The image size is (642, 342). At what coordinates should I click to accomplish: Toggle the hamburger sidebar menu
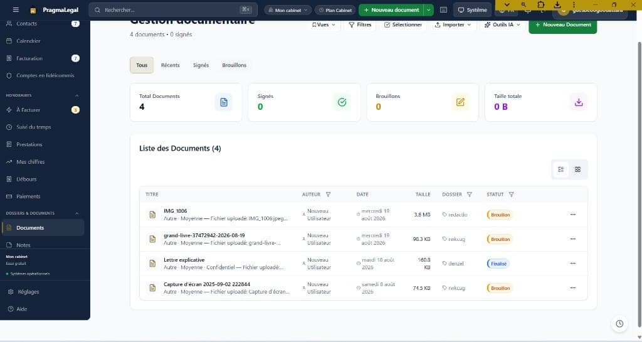pyautogui.click(x=16, y=10)
